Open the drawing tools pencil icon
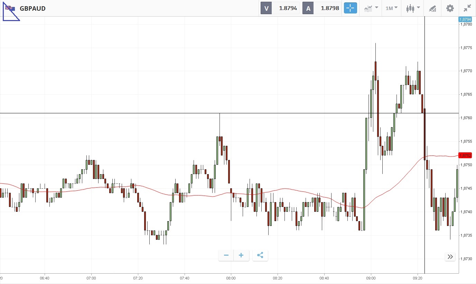Screen dimensions: 476x284 tap(432, 8)
